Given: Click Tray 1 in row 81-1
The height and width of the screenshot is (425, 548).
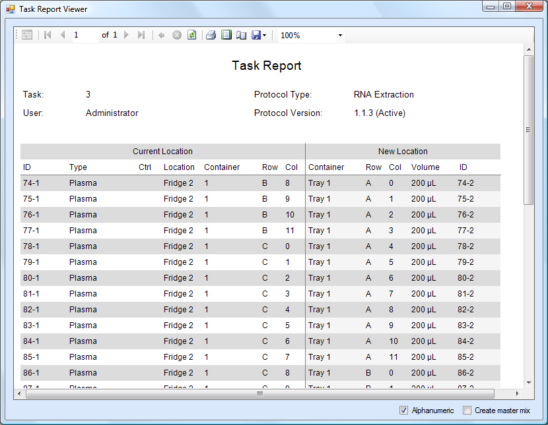Looking at the screenshot, I should (x=319, y=294).
